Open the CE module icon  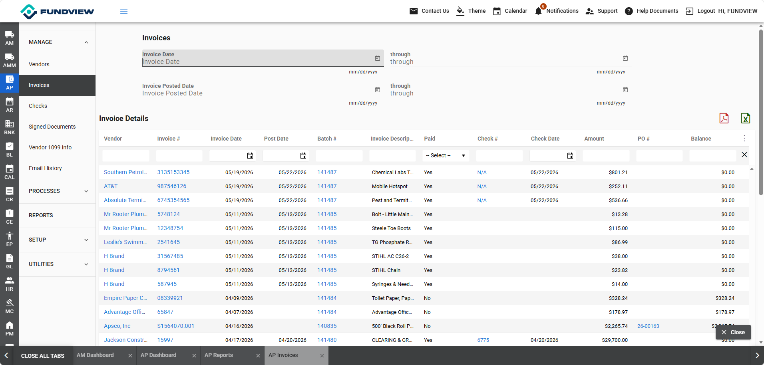pyautogui.click(x=9, y=217)
